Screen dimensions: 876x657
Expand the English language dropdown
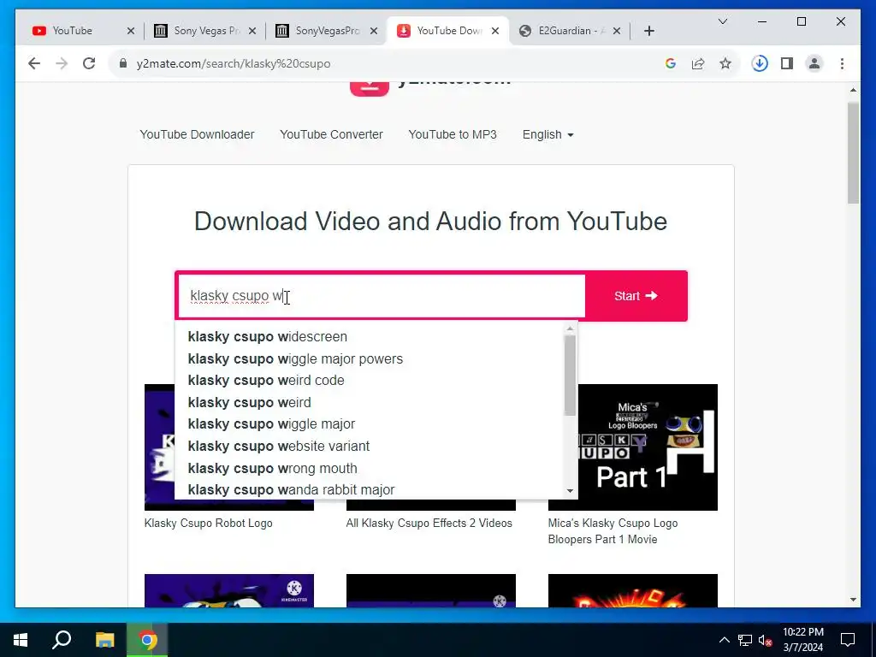pos(548,134)
